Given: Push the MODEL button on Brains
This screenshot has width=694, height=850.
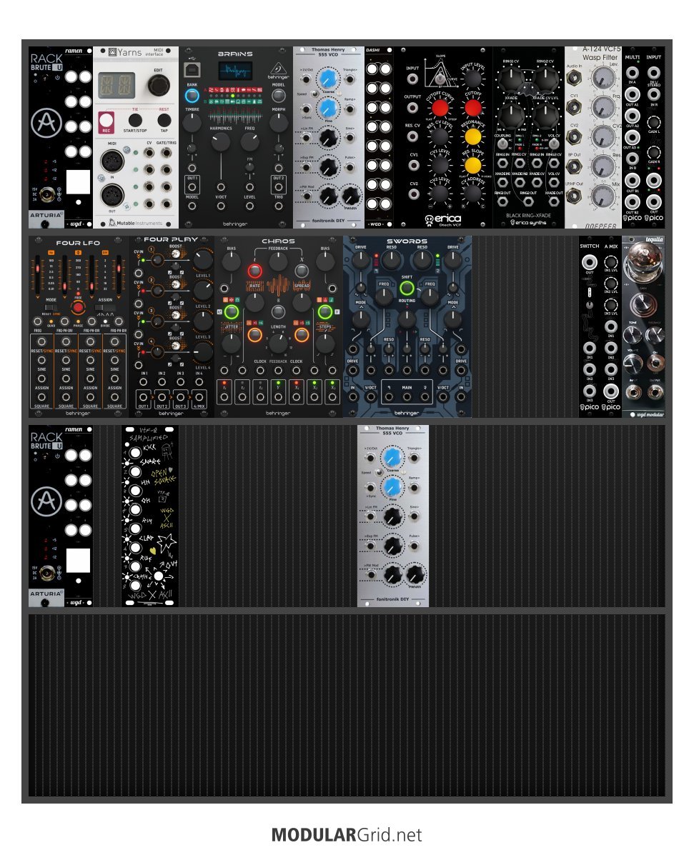Looking at the screenshot, I should tap(278, 96).
